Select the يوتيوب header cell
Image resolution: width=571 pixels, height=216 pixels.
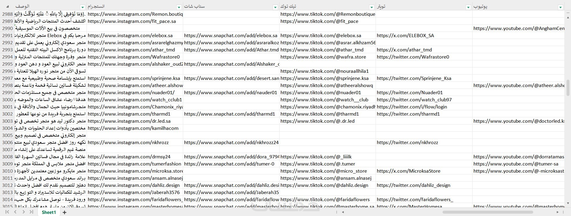pos(518,7)
